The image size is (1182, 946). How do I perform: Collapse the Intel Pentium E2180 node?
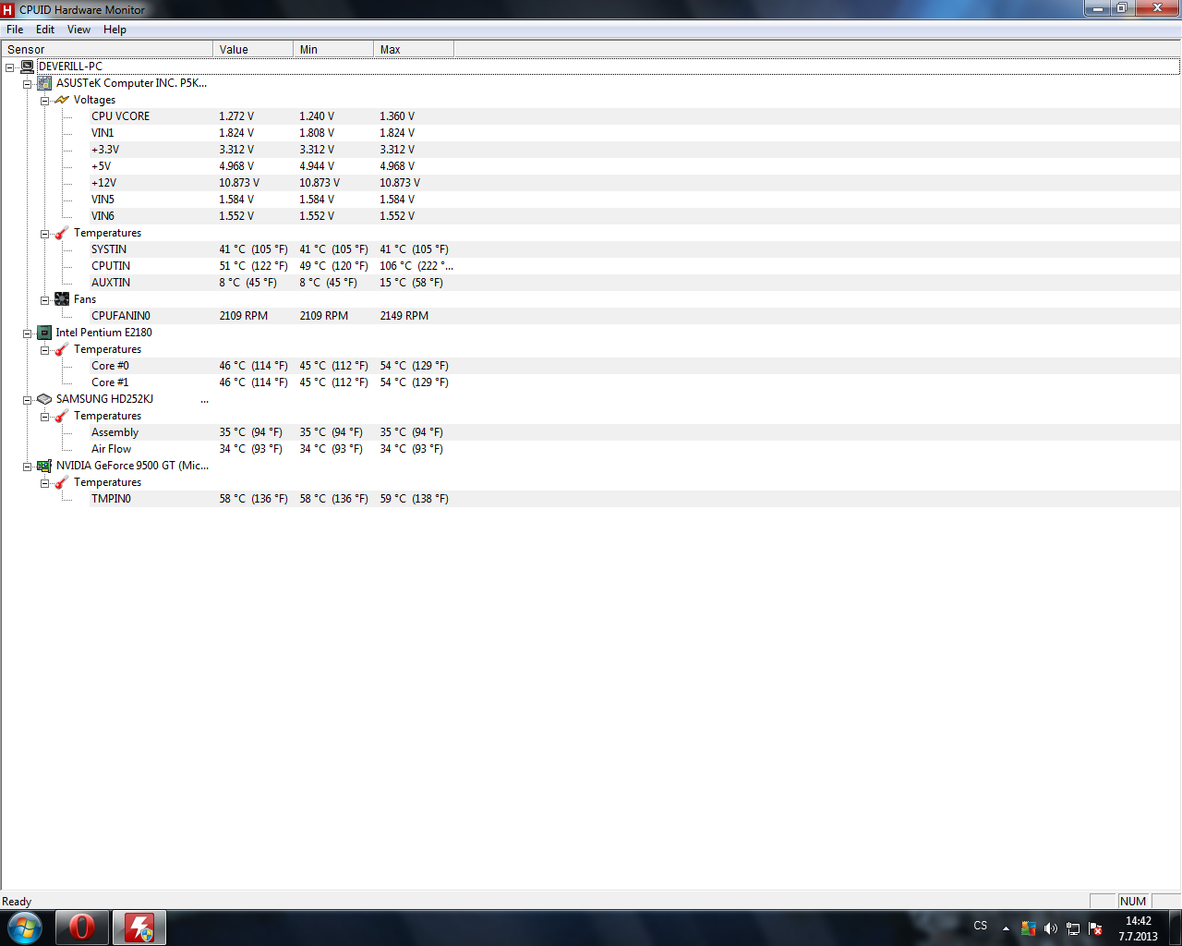(x=27, y=334)
